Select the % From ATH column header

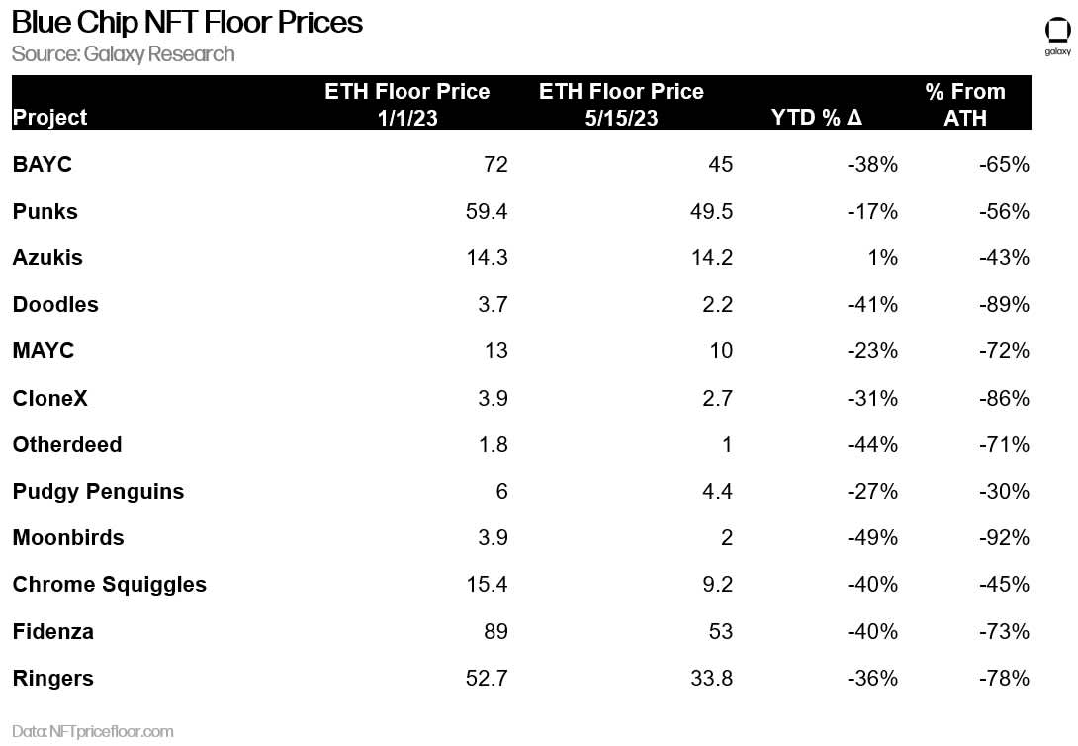coord(964,104)
